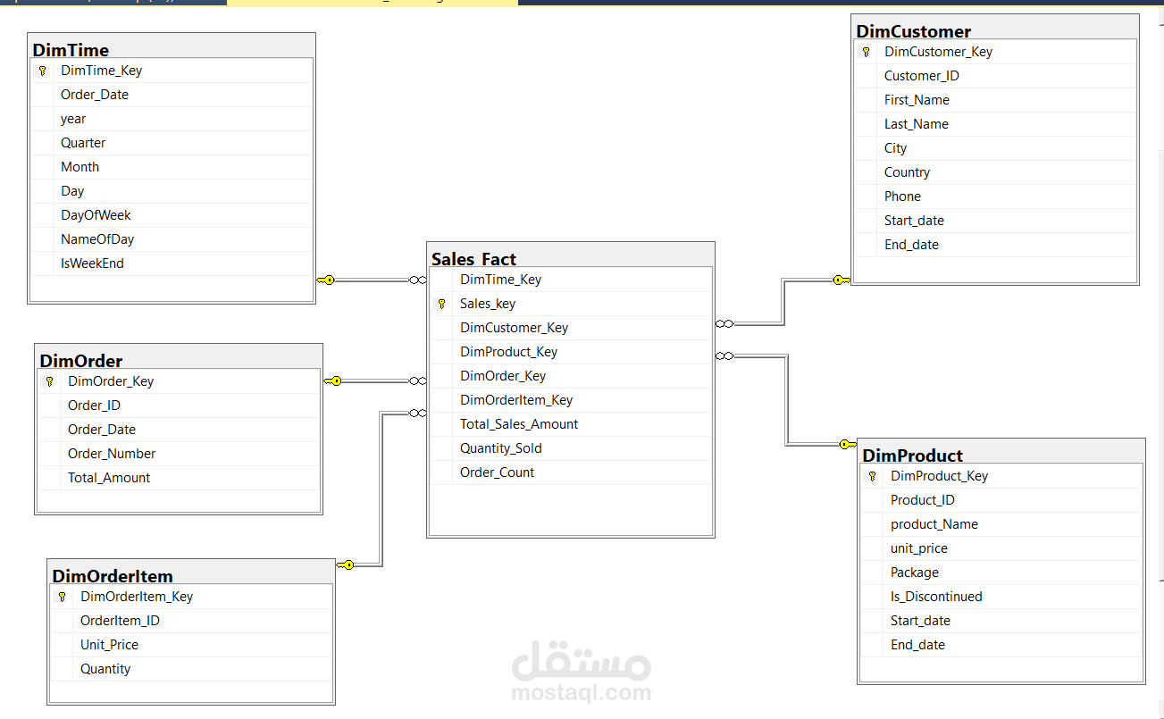Click the Package column in DimProduct
The height and width of the screenshot is (719, 1164).
tap(1001, 573)
